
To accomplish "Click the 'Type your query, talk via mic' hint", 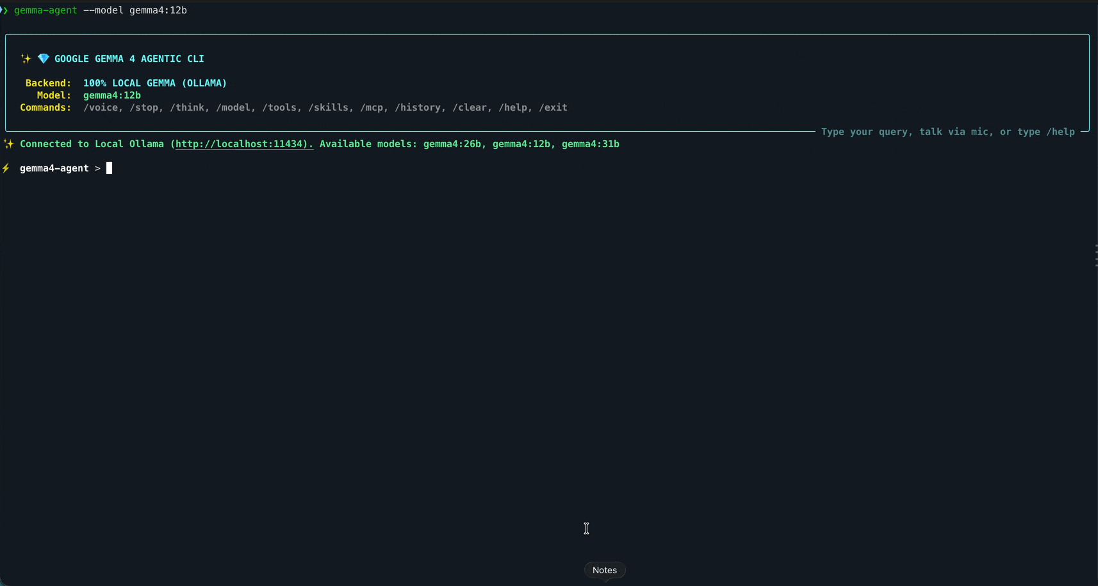I will pyautogui.click(x=948, y=132).
